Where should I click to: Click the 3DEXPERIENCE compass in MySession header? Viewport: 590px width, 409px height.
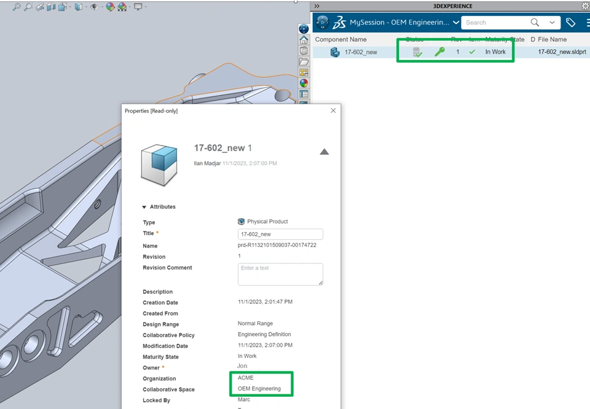(x=322, y=22)
